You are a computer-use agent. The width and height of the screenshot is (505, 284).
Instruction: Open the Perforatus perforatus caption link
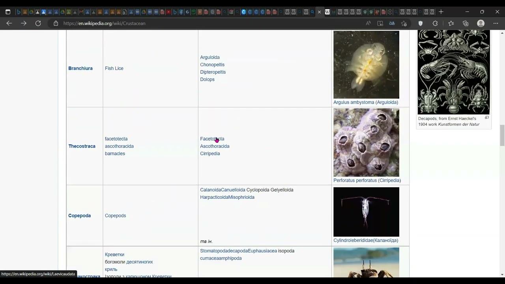click(367, 180)
